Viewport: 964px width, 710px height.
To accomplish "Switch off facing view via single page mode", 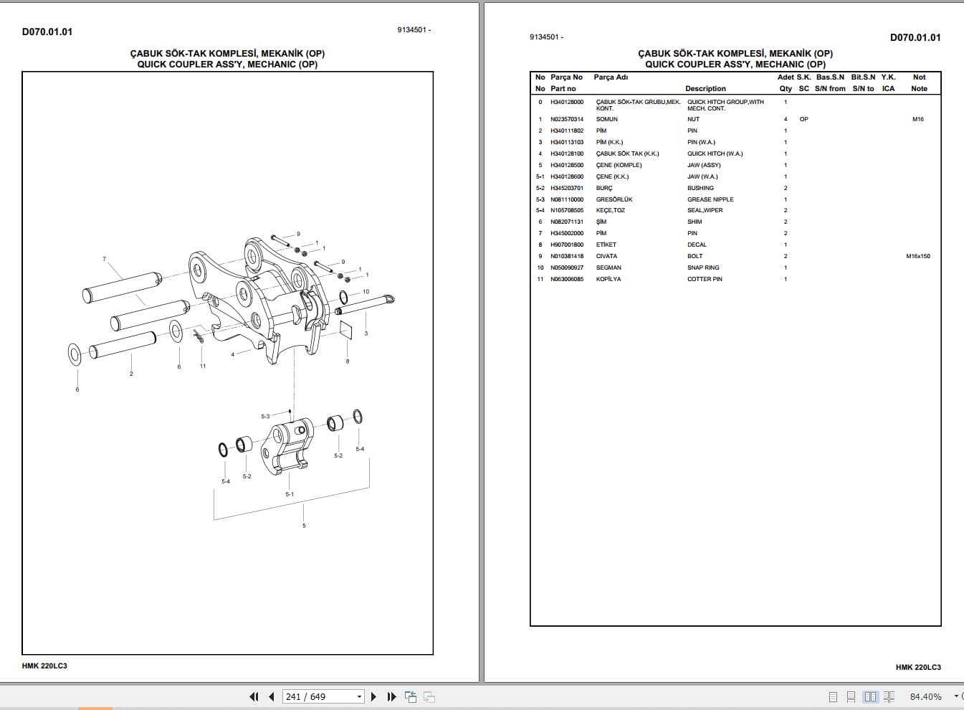I will point(834,696).
